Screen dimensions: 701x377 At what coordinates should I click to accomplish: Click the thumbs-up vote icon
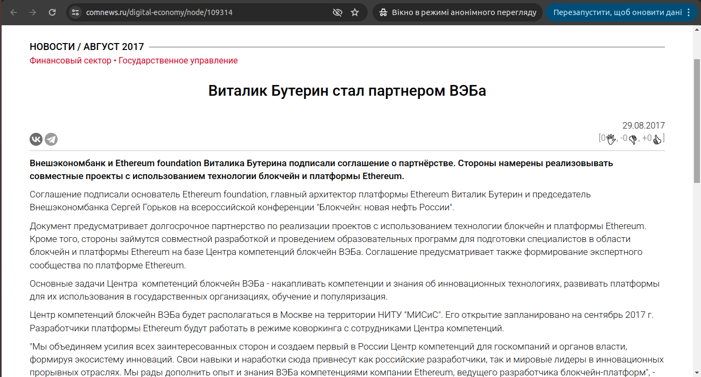[x=657, y=139]
